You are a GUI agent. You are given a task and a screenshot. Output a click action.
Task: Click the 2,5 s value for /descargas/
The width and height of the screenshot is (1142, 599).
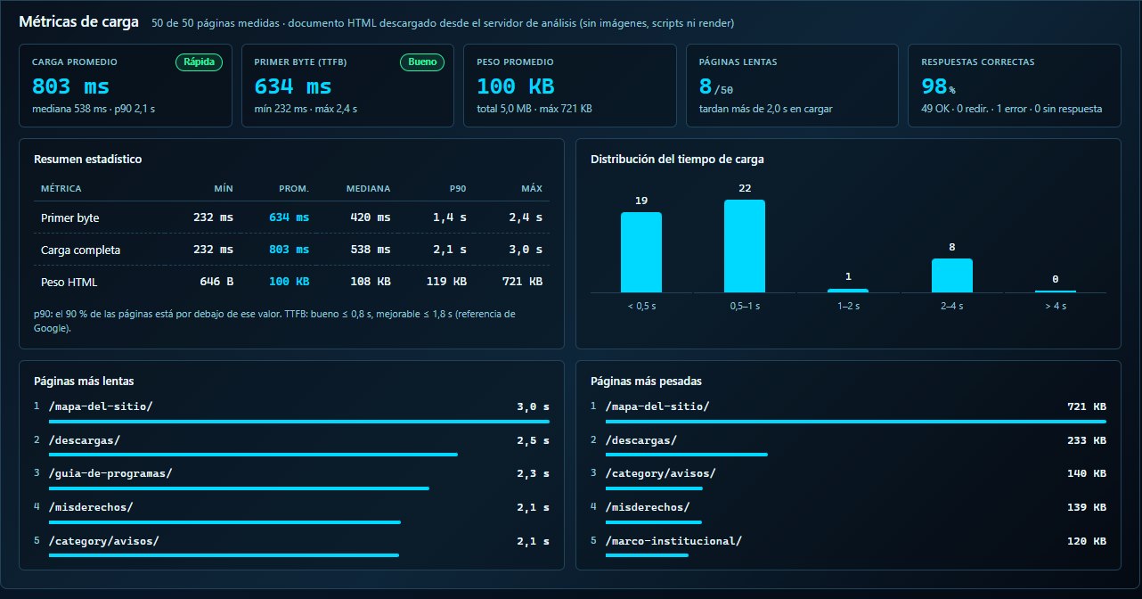coord(533,440)
